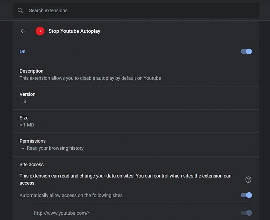Click the < 1 MB size value
Viewport: 270px width, 220px height.
click(27, 125)
